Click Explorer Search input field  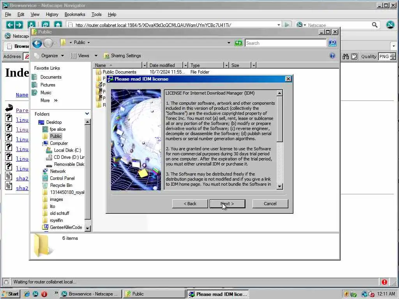[x=285, y=43]
